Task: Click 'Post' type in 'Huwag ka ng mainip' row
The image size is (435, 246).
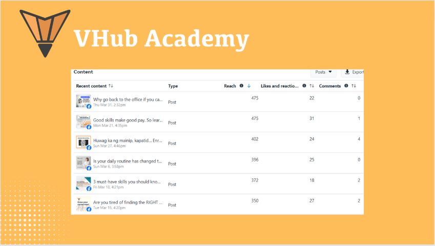Action: pos(172,143)
